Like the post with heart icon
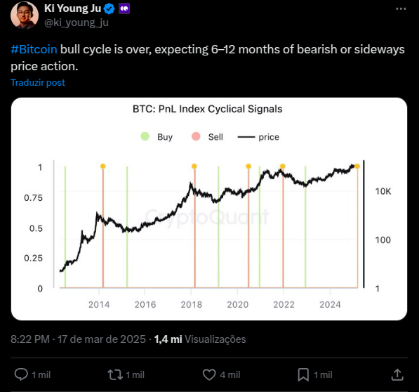The image size is (419, 392). (x=209, y=374)
